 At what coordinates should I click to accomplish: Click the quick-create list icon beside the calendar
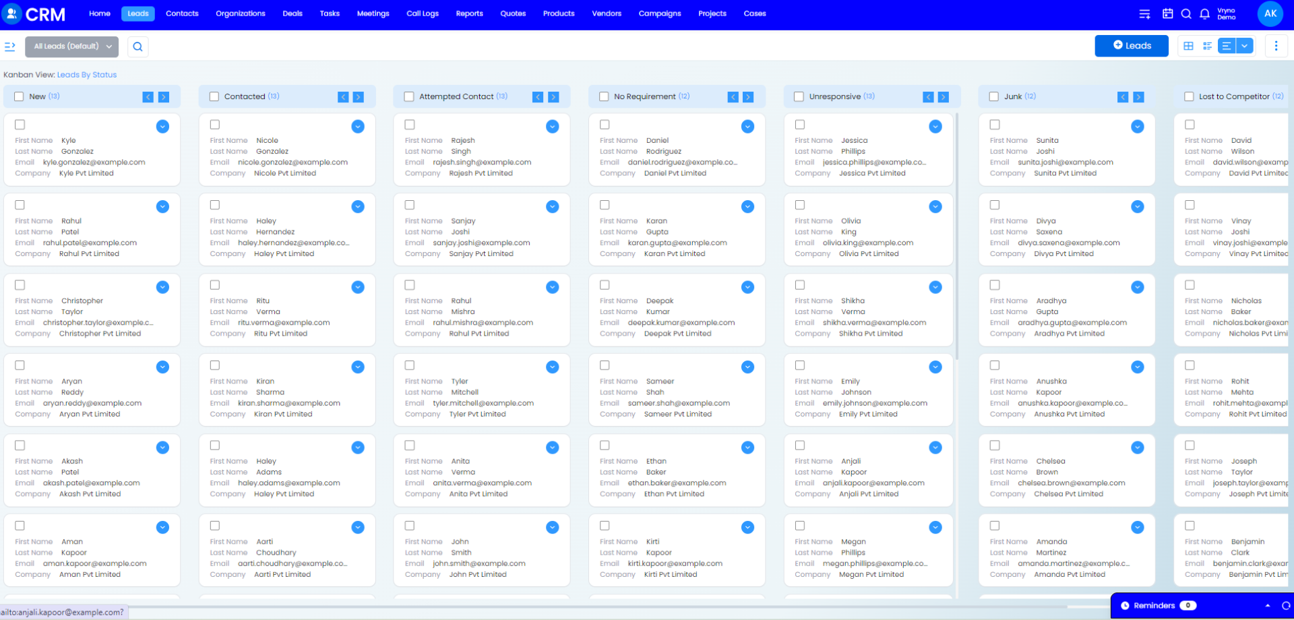[1145, 13]
